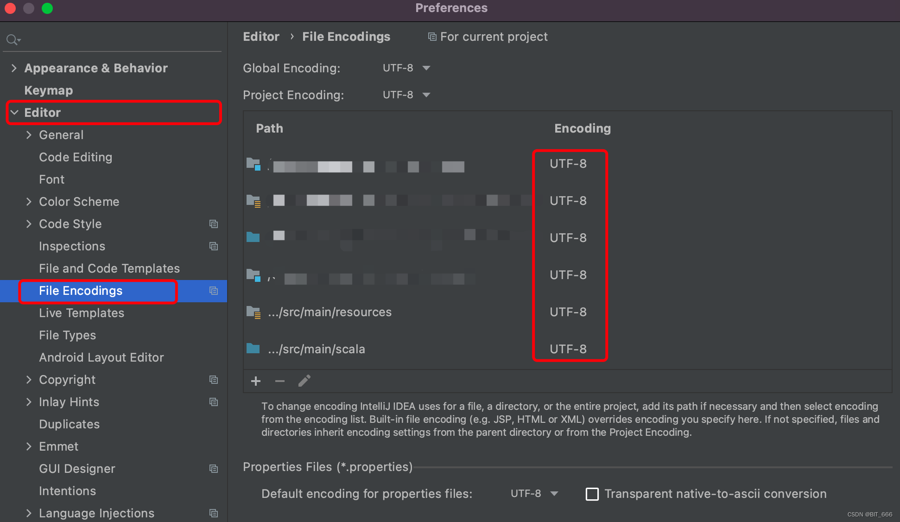Click the File Encodings breadcrumb header
The image size is (900, 522).
[346, 36]
